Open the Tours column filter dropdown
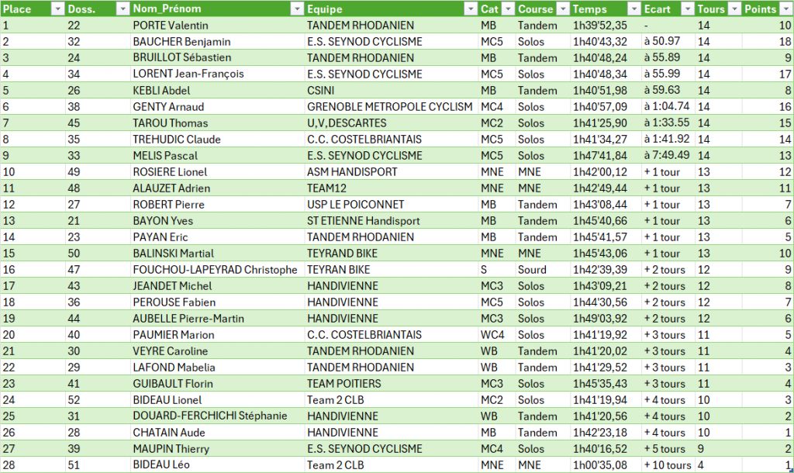This screenshot has width=794, height=473. (x=734, y=9)
